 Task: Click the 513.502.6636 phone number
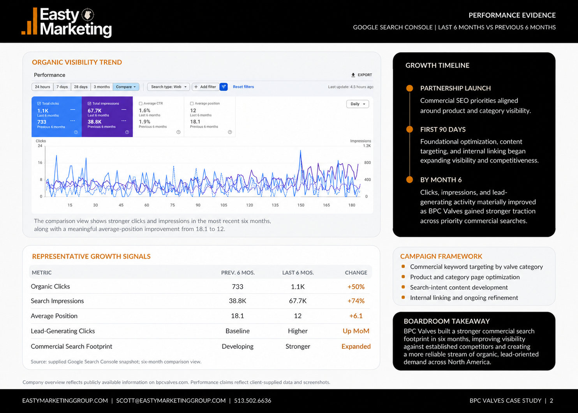pos(253,401)
